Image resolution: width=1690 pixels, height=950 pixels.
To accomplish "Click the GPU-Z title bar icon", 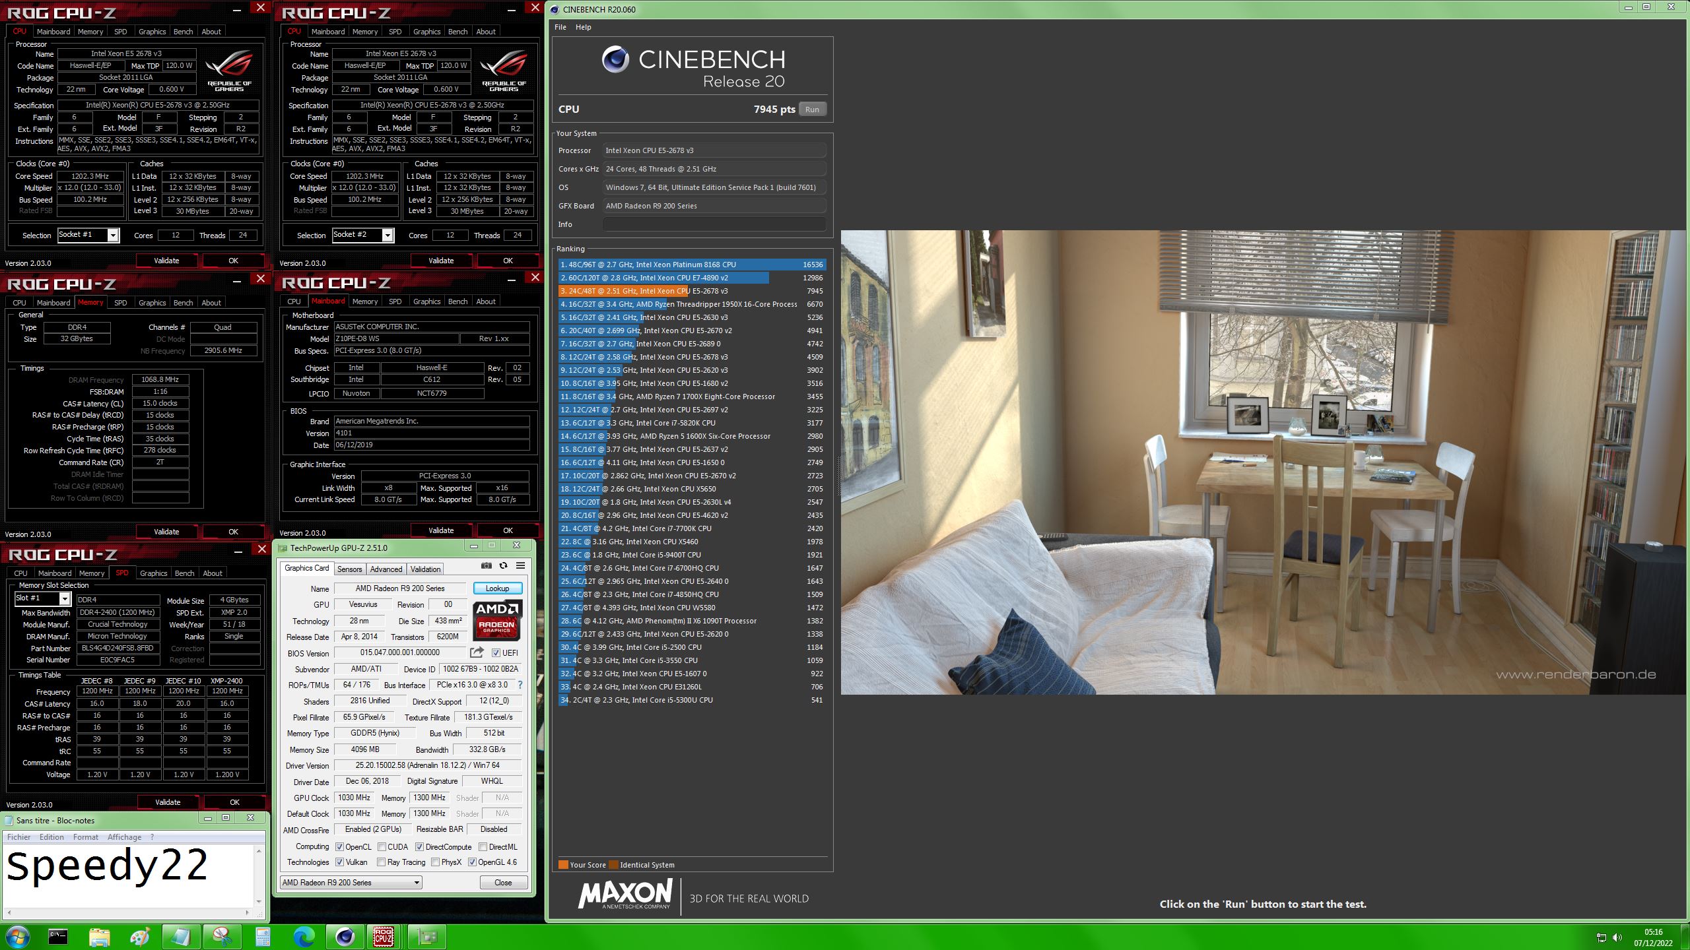I will (x=283, y=548).
